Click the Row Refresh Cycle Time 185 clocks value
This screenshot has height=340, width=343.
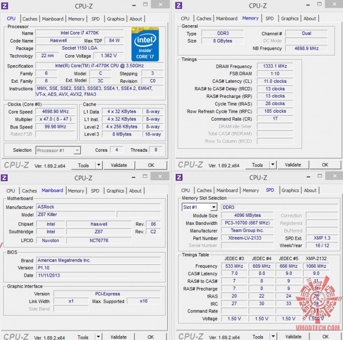tap(275, 111)
